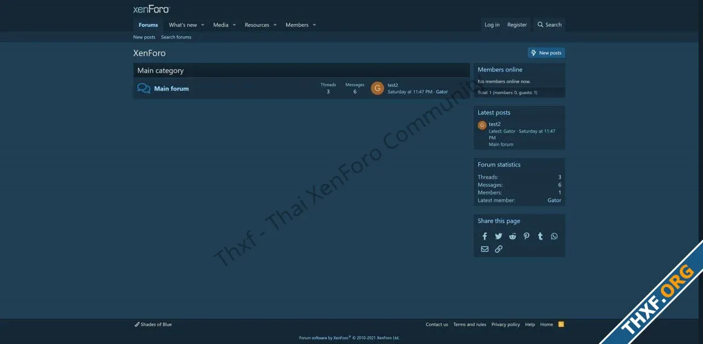Open Terms and rules footer link

point(470,324)
